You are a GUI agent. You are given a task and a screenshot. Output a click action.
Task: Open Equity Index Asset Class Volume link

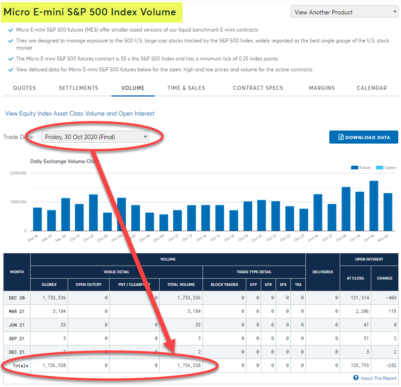[x=80, y=113]
